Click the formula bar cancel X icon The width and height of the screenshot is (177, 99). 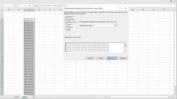pyautogui.click(x=20, y=5)
